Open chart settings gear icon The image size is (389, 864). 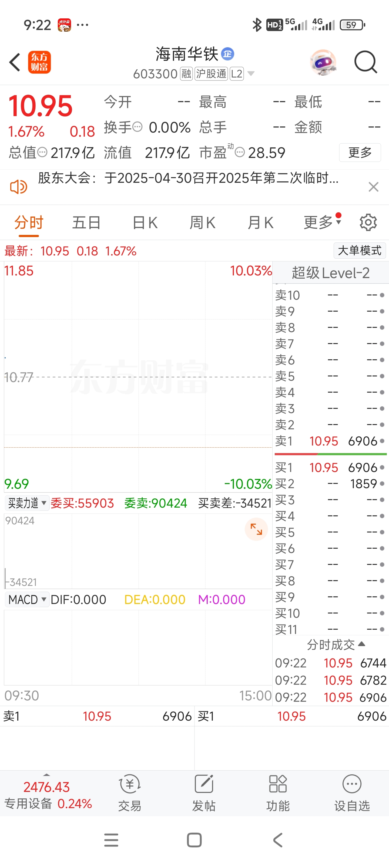coord(368,222)
